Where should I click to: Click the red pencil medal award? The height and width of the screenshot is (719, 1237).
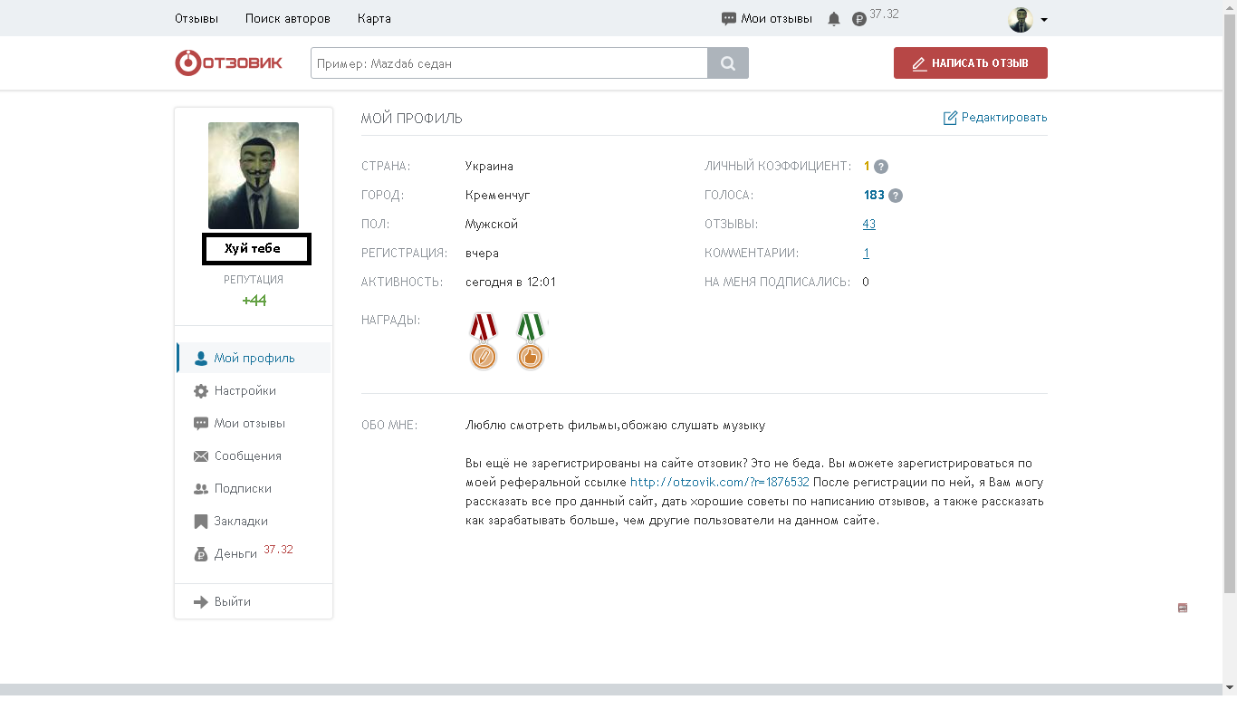pos(484,341)
